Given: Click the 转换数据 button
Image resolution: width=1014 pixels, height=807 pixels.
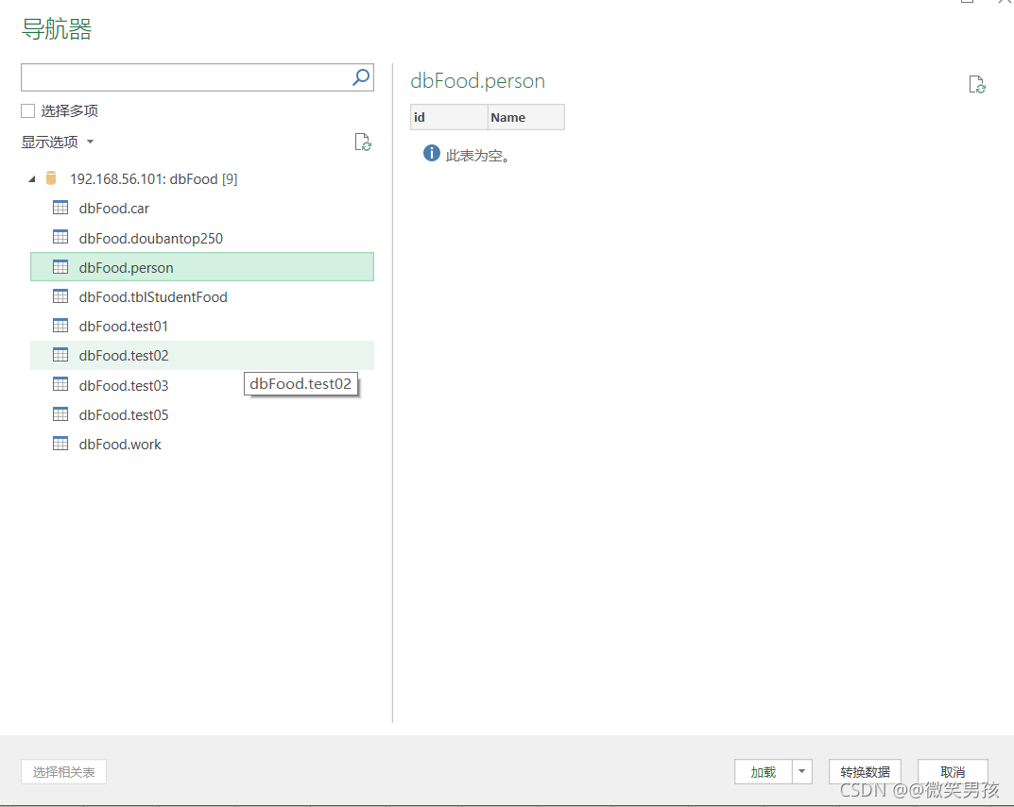Looking at the screenshot, I should pos(864,771).
